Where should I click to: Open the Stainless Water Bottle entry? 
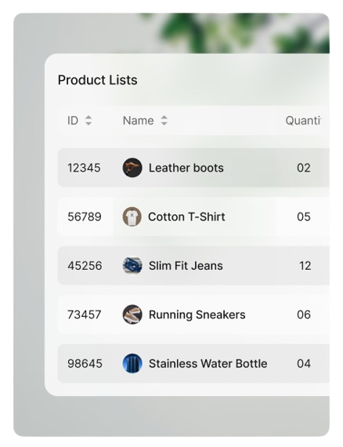click(208, 364)
